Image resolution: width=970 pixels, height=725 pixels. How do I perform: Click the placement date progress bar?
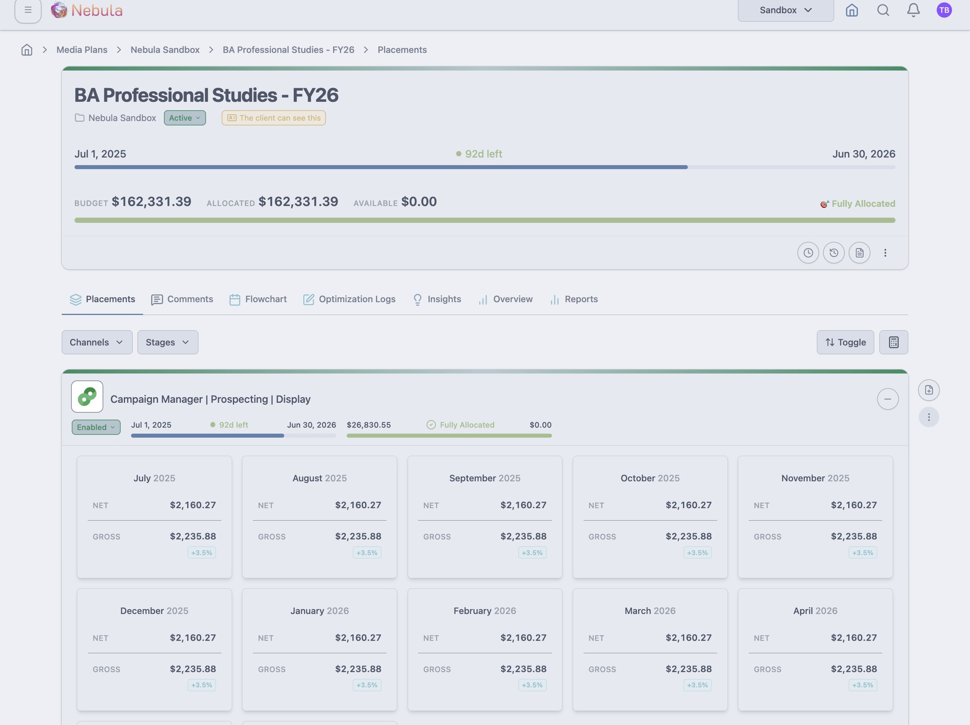[x=233, y=436]
